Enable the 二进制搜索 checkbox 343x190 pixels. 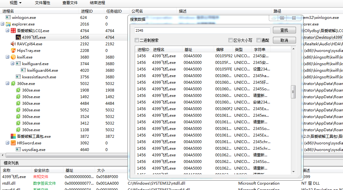click(x=137, y=40)
